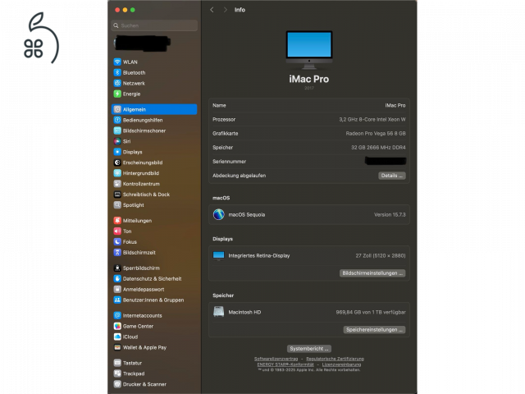
Task: Open the Fokus moon icon
Action: point(117,242)
